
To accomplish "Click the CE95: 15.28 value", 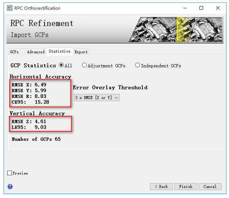I will 30,102.
